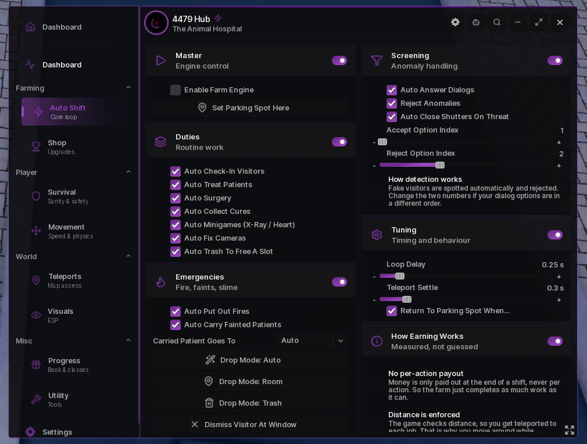Image resolution: width=587 pixels, height=444 pixels.
Task: Click the Loop Delay slider handle
Action: click(400, 276)
